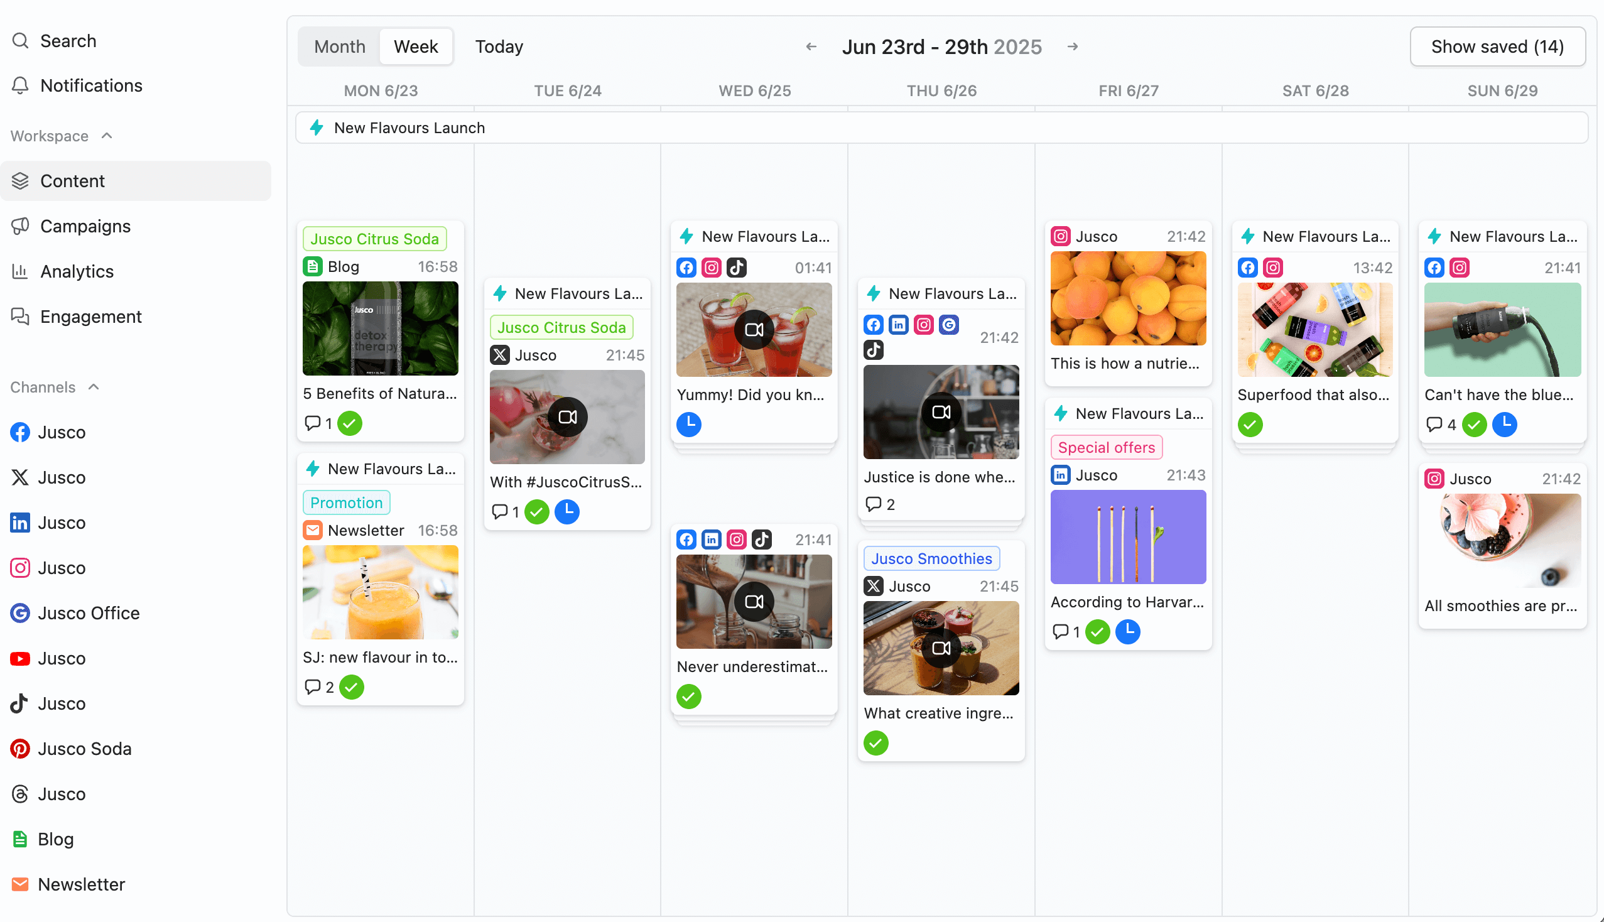Toggle approval checkmark on 'Superfood that also...' post
Image resolution: width=1604 pixels, height=922 pixels.
click(1249, 425)
